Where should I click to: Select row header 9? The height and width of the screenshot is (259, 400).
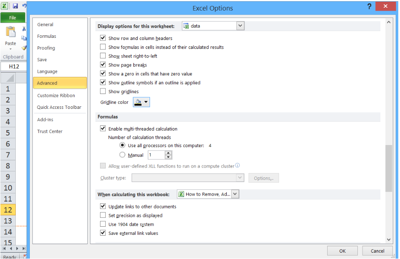8,177
